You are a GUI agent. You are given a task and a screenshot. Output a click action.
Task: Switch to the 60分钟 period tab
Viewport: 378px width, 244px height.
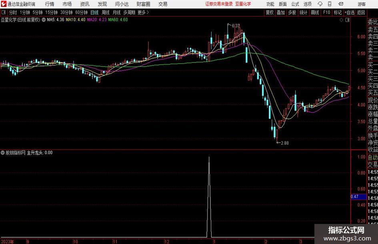81,12
